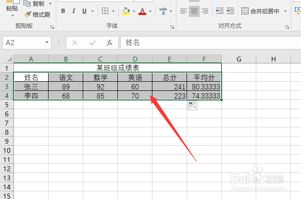
Task: Click the Quick Analysis icon
Action: [192, 105]
